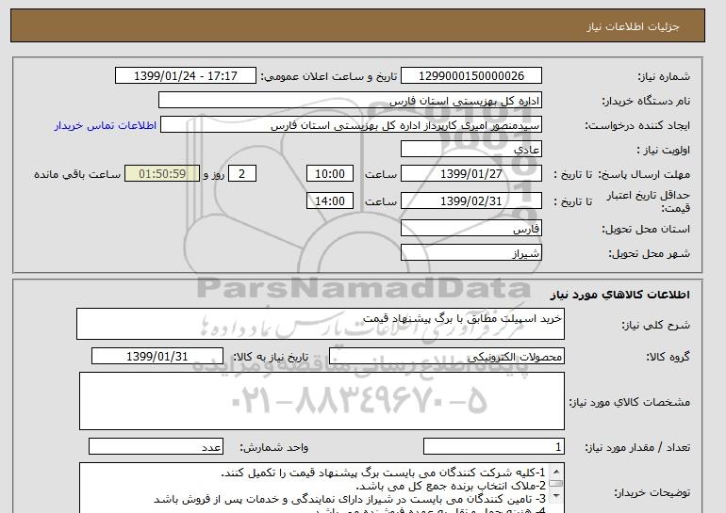The image size is (726, 513).
Task: Click the validity time field 14:00
Action: tap(330, 201)
